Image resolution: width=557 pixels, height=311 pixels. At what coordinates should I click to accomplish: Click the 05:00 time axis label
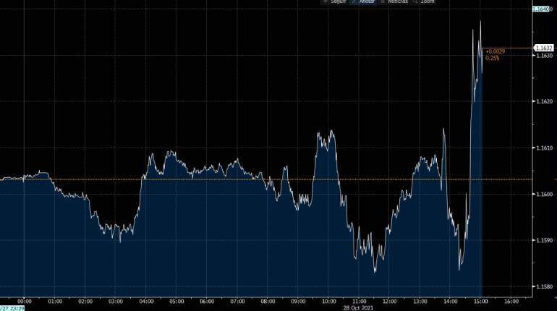(177, 302)
